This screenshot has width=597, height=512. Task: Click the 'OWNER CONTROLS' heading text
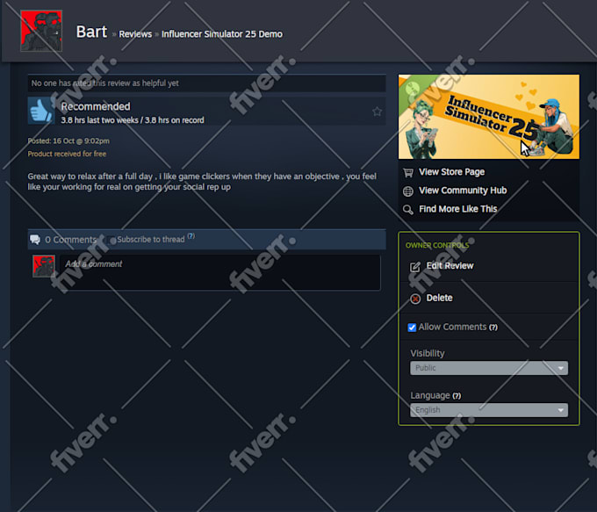pyautogui.click(x=437, y=246)
